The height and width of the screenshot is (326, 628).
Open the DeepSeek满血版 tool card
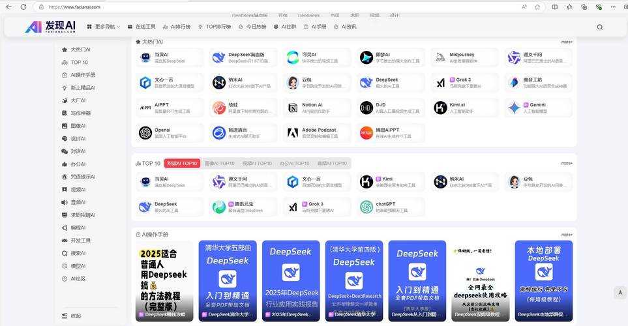[x=243, y=57]
